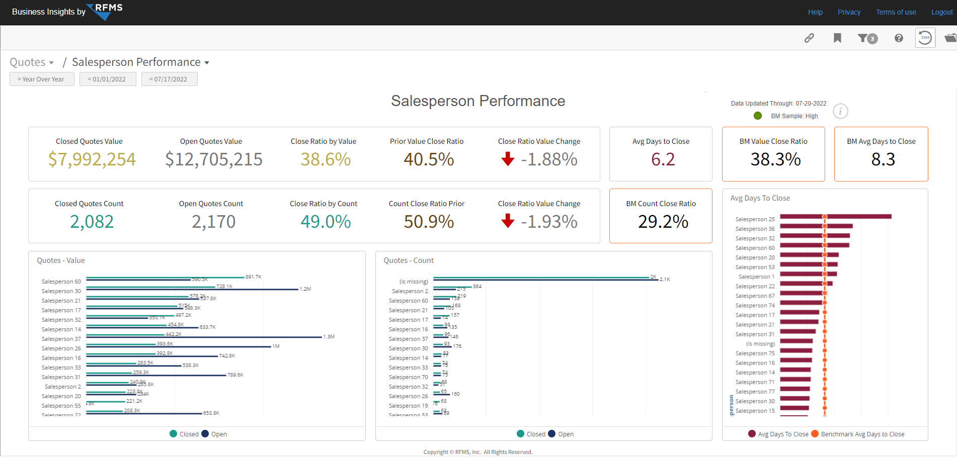957x460 pixels.
Task: Click red down arrow beside -1.93%
Action: (x=508, y=221)
